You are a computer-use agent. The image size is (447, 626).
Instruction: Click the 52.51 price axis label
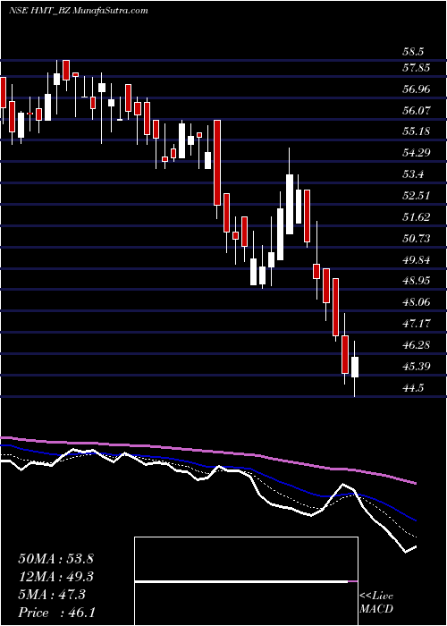[x=416, y=196]
